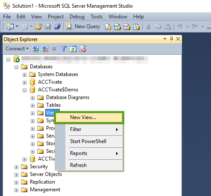Select the Tables folder
This screenshot has height=196, width=211.
[53, 105]
